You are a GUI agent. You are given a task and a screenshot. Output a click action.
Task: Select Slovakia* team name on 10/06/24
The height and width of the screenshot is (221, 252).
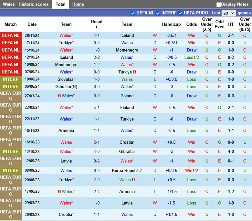66,79
